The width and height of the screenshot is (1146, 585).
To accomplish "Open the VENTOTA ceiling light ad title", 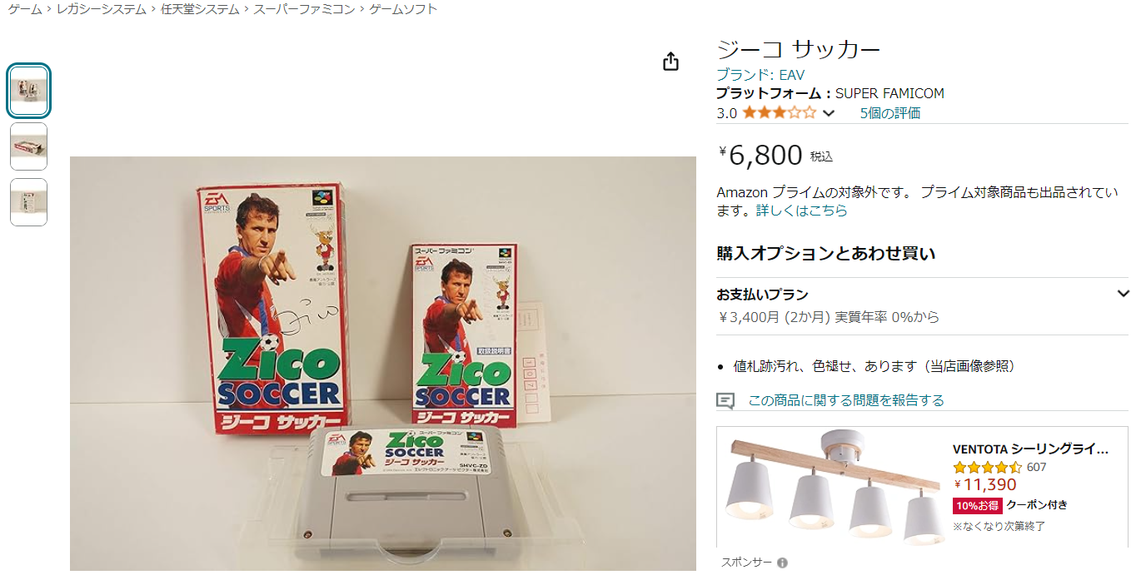I will (x=1031, y=449).
